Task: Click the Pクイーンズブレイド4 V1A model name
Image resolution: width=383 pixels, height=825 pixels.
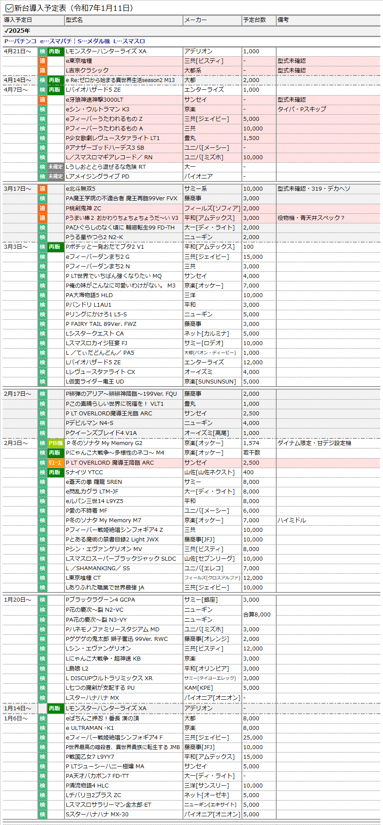Action: 101,433
